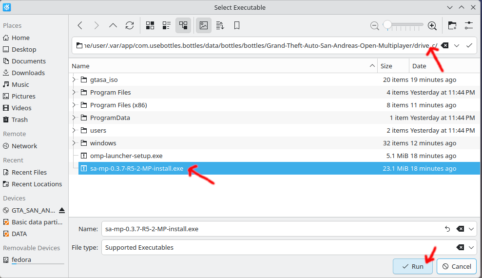Switch to Details tree view mode
The image size is (482, 278).
pos(183,25)
